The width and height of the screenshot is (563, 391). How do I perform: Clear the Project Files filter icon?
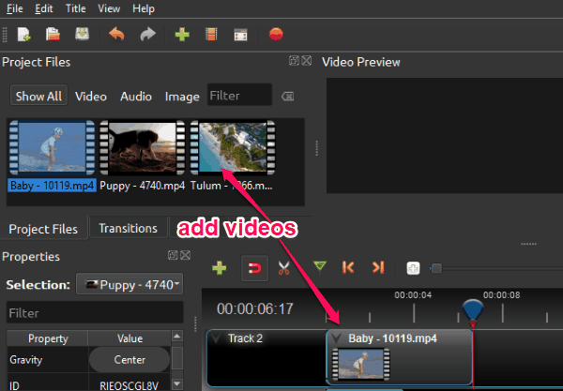pyautogui.click(x=288, y=97)
